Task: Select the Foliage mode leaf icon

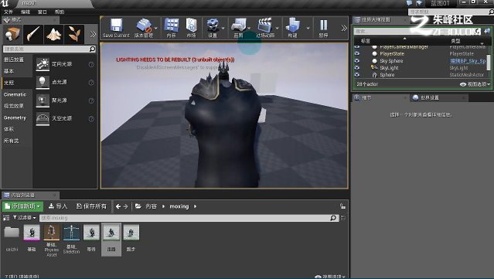Action: pos(74,34)
